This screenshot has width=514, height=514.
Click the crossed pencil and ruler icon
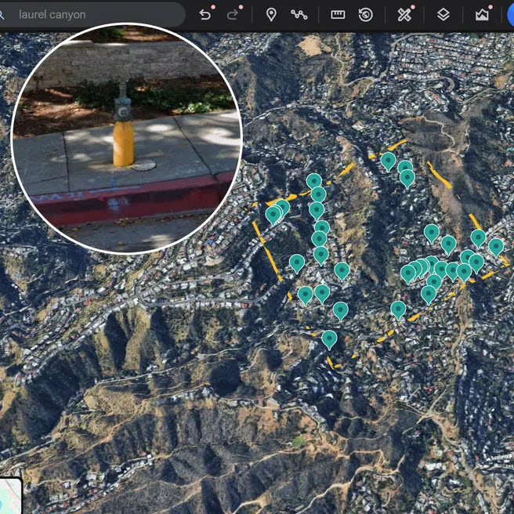[x=404, y=14]
